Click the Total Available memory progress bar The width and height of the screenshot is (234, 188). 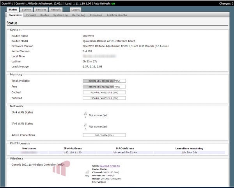pos(104,81)
